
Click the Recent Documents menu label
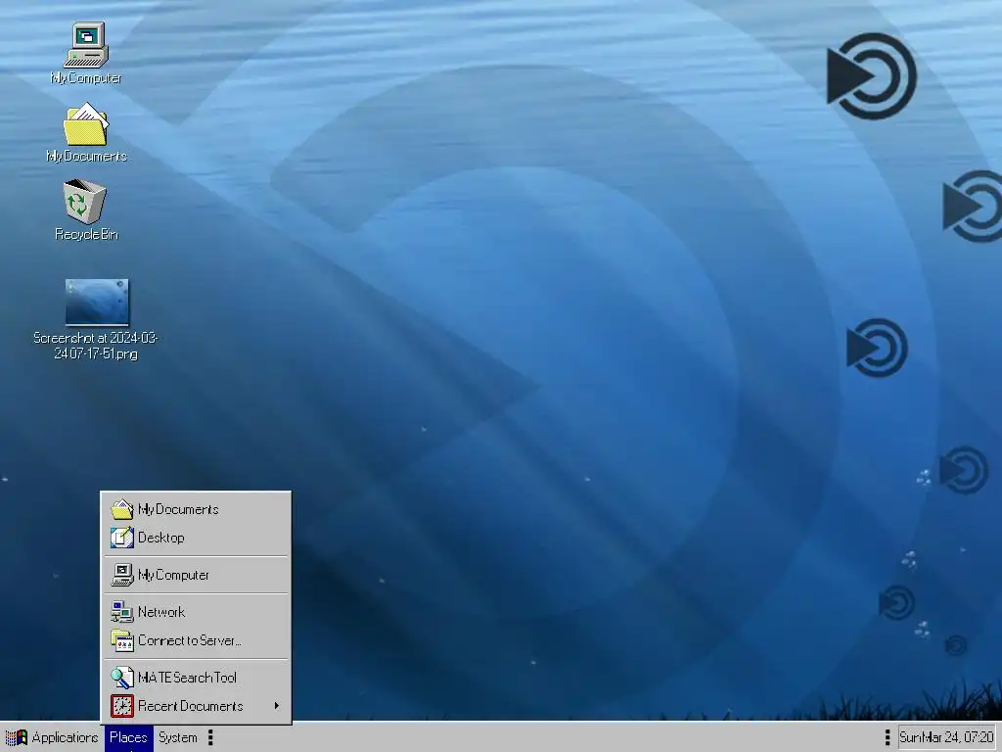point(191,706)
